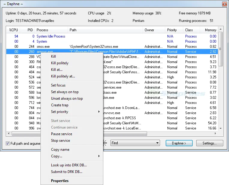Image resolution: width=229 pixels, height=185 pixels.
Task: Click the vertical scrollbar up arrow
Action: tap(221, 29)
